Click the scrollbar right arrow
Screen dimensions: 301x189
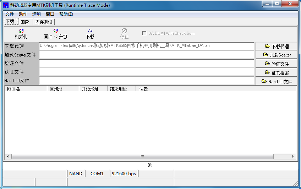[293, 156]
